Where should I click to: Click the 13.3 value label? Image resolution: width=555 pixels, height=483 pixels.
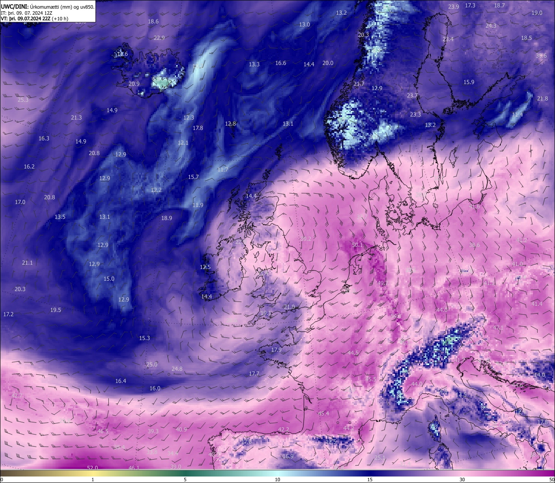click(254, 65)
